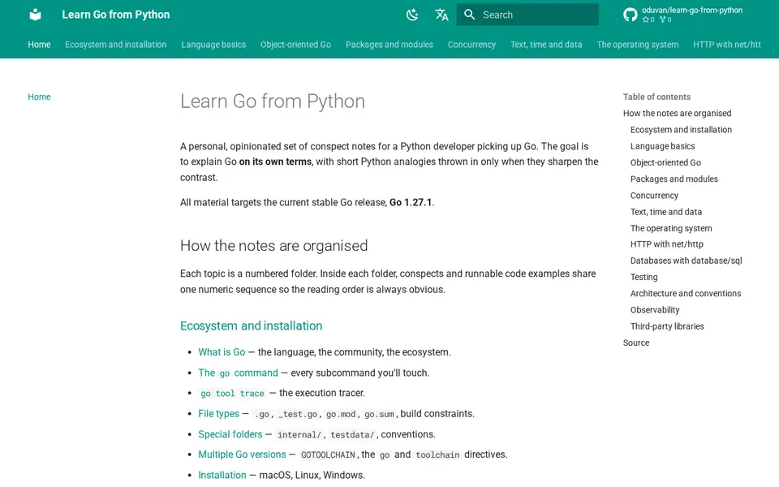
Task: Open the Ecosystem and installation tab
Action: point(116,45)
